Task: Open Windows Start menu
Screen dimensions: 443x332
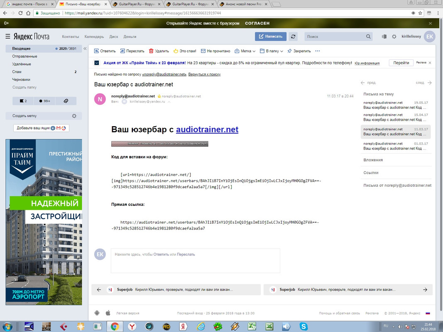Action: 7,327
